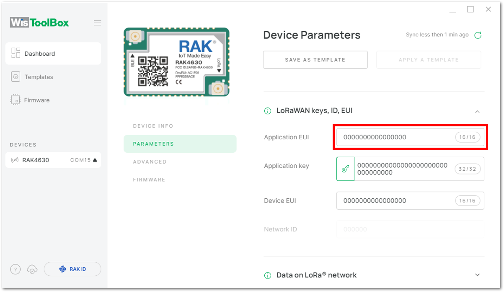Click the sync refresh icon

pos(478,35)
